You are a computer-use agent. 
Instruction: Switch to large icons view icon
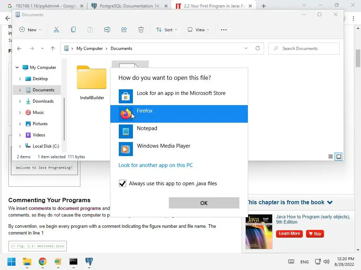coord(339,156)
